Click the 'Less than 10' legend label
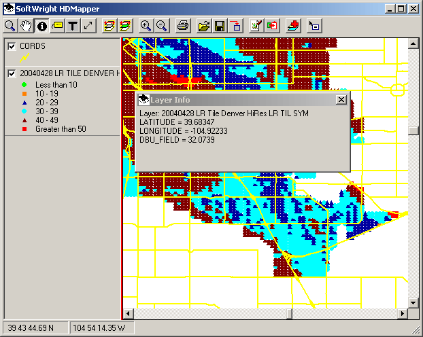Viewport: 423px width, 337px height. pyautogui.click(x=56, y=85)
